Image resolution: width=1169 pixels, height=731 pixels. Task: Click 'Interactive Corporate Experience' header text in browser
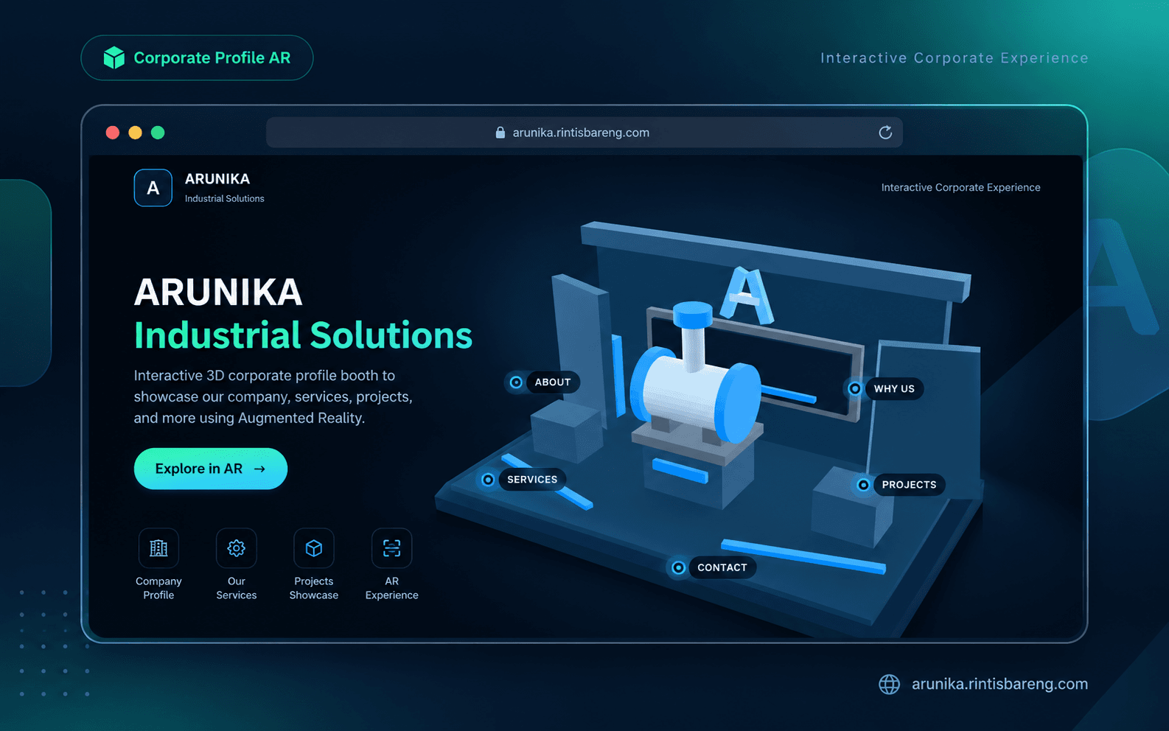coord(960,188)
